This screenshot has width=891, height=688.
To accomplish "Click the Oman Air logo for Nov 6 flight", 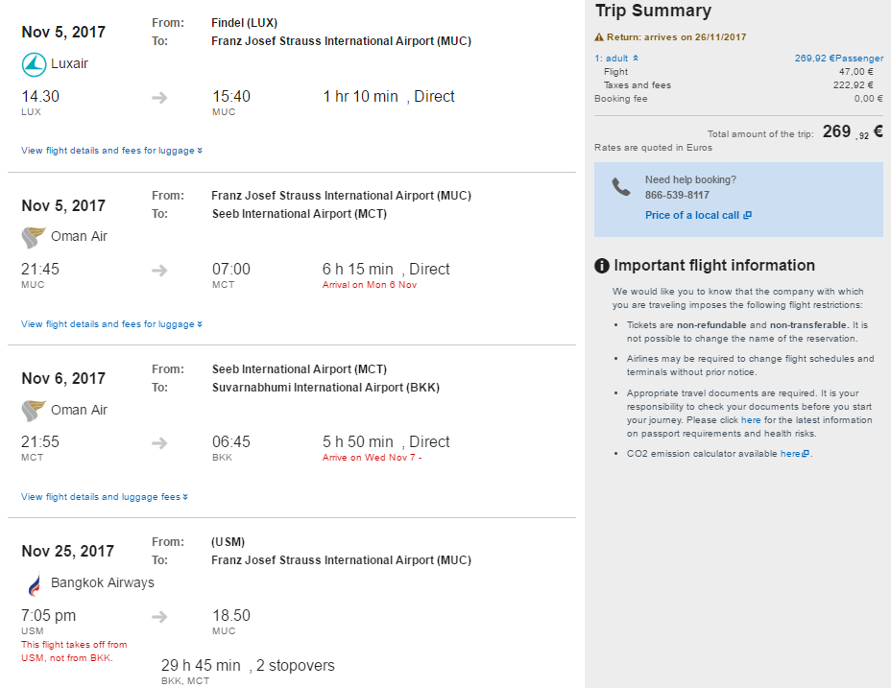I will pyautogui.click(x=34, y=410).
